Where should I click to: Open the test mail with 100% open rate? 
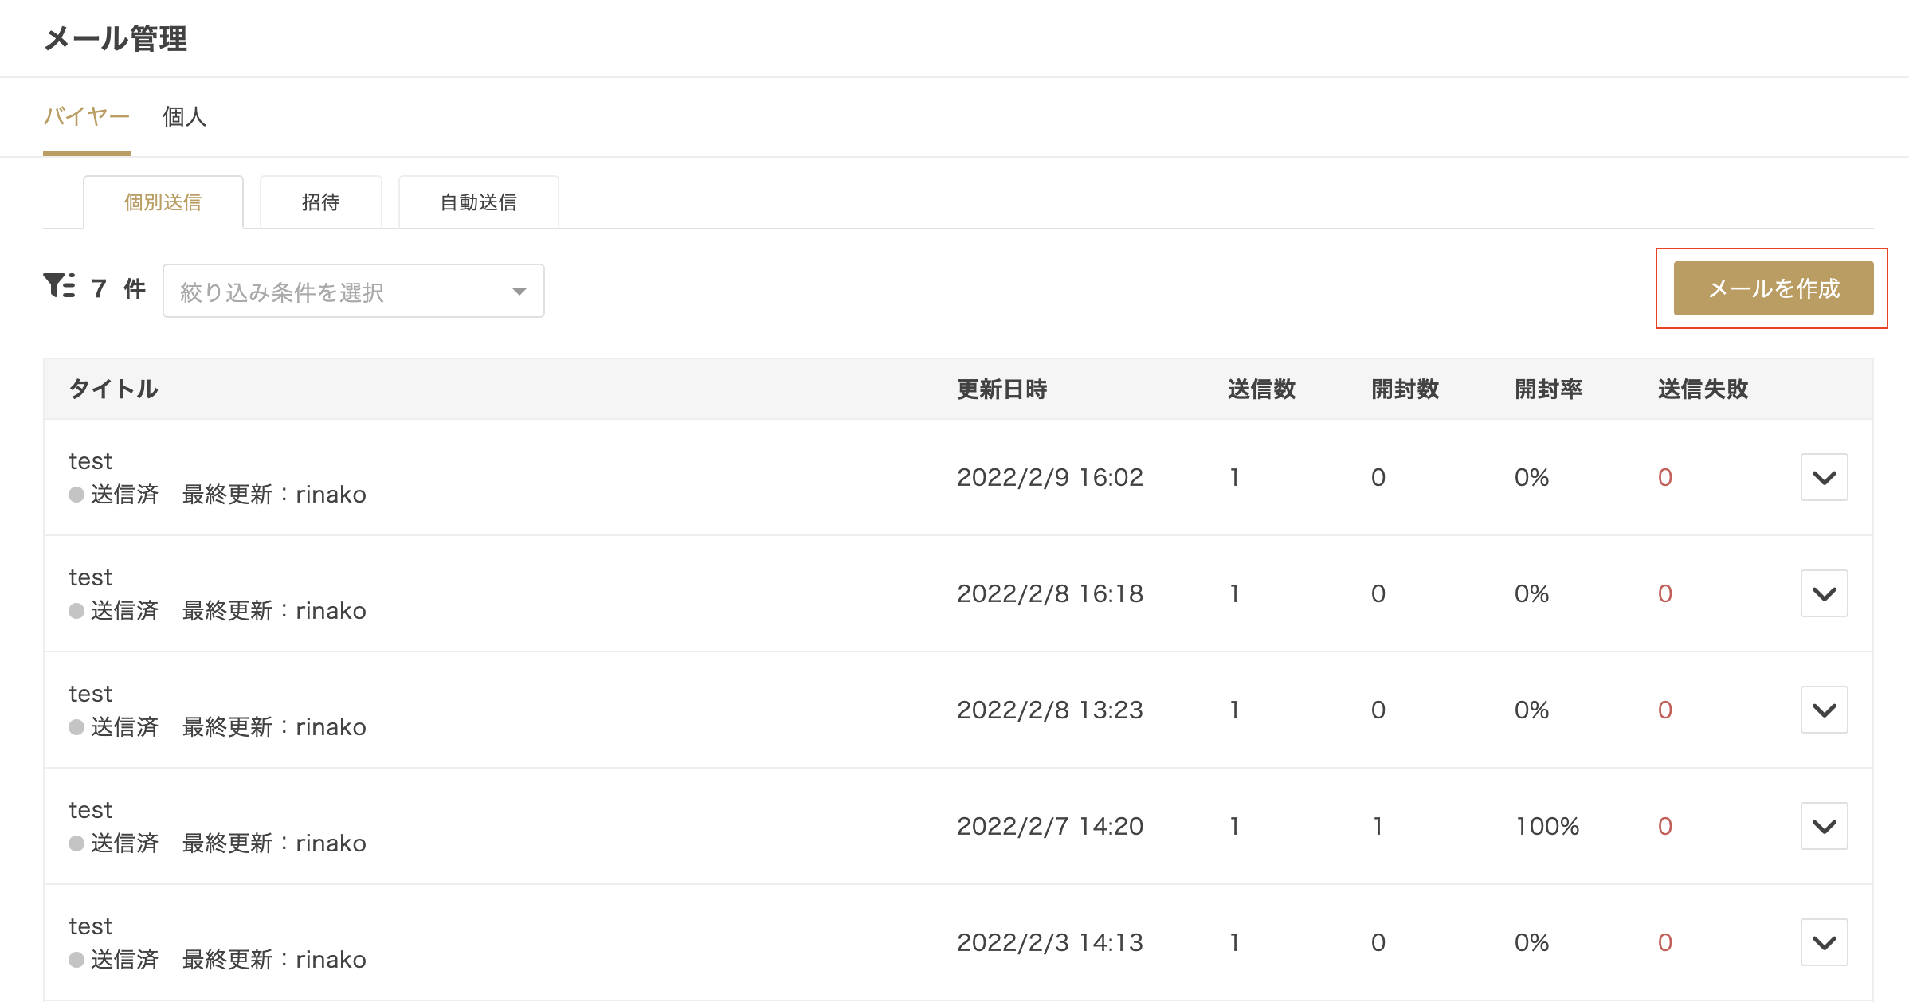(90, 810)
